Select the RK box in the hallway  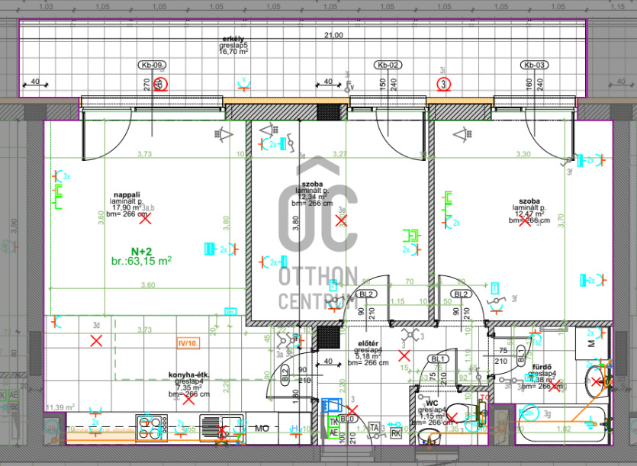(x=396, y=432)
